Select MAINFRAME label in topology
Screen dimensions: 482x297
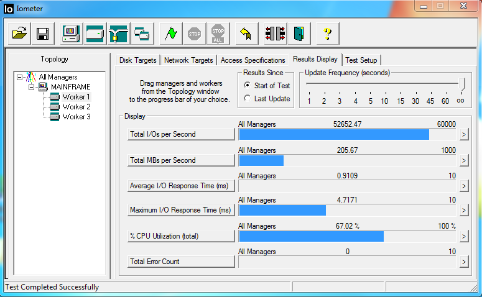[71, 87]
